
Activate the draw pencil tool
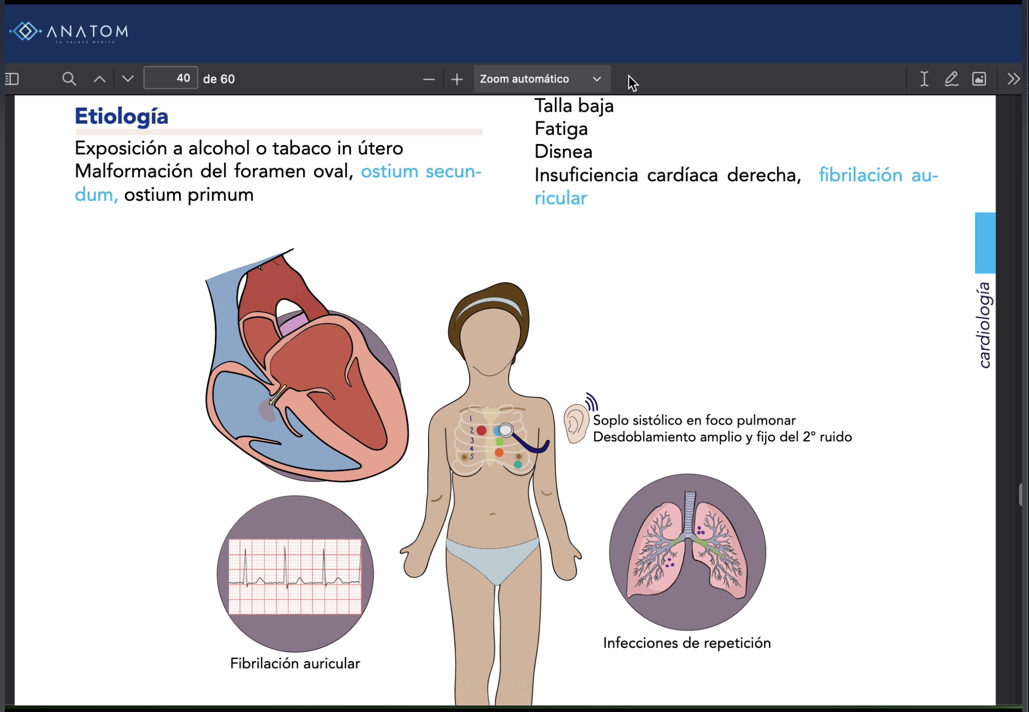[951, 79]
